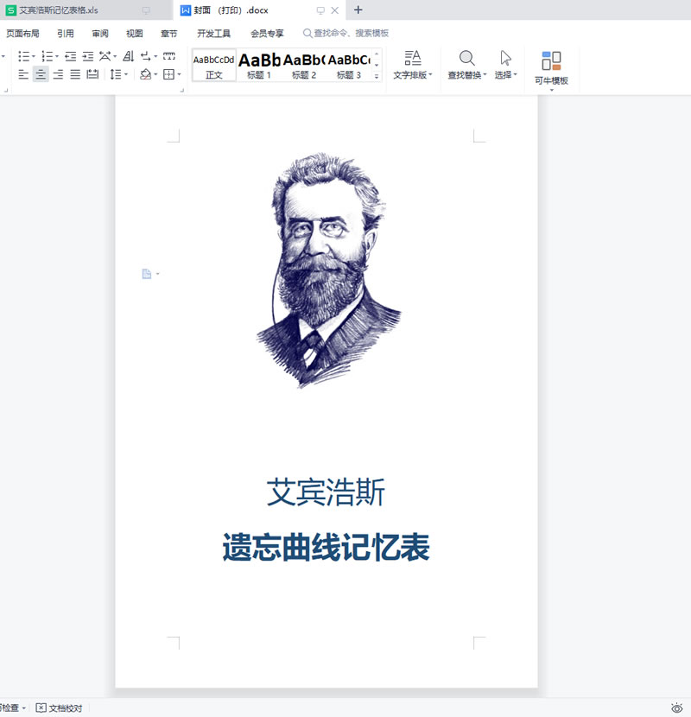This screenshot has width=691, height=717.
Task: Click the bulleted list icon
Action: [24, 56]
